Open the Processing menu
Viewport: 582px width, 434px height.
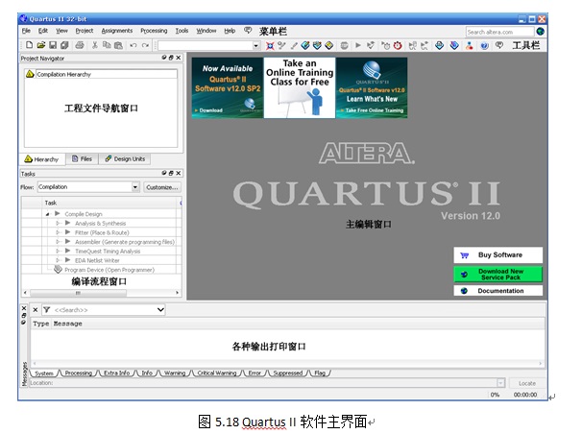(x=154, y=31)
